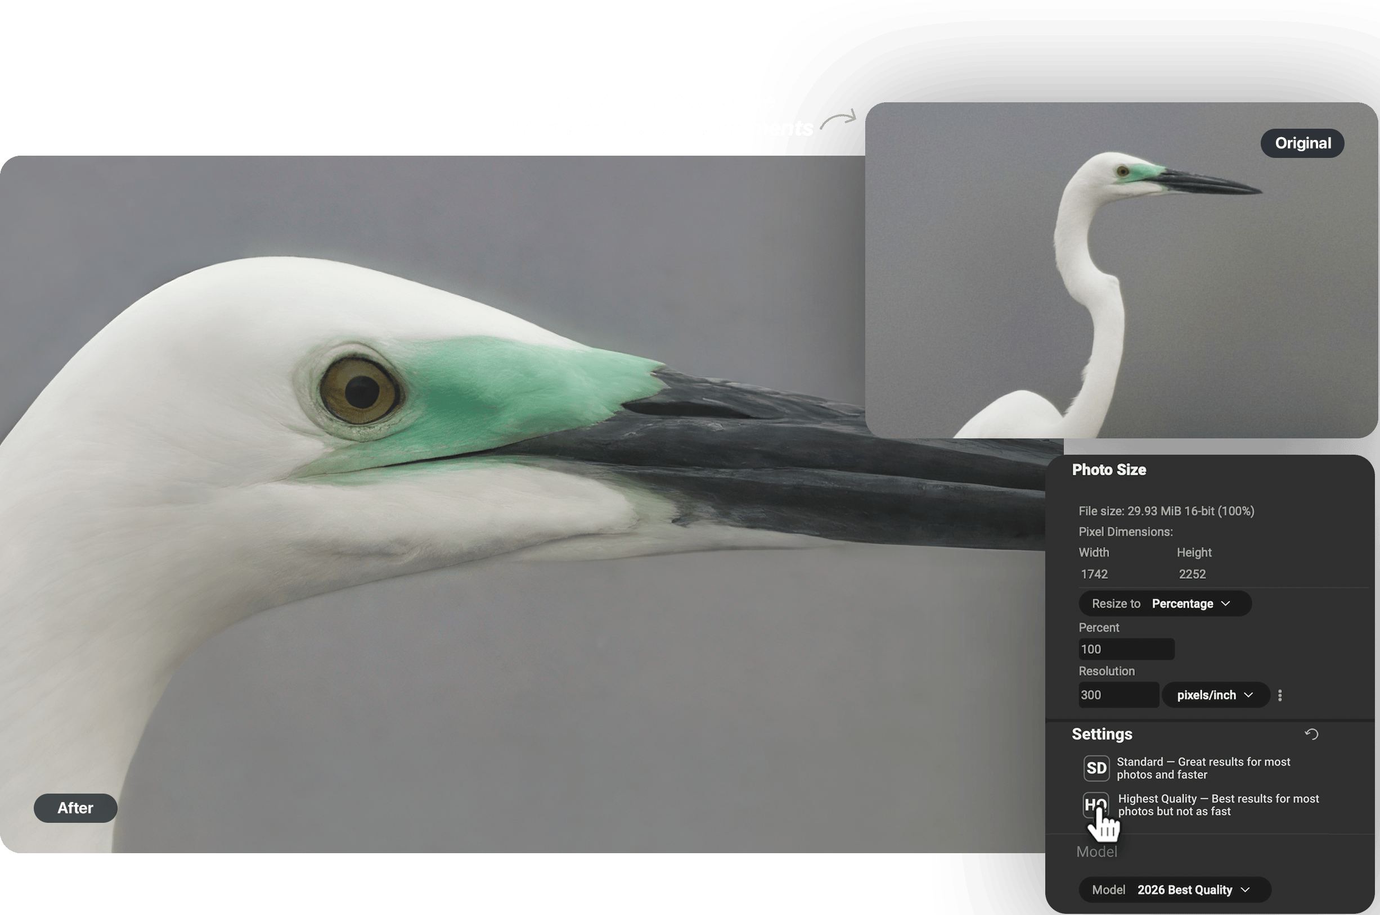Click the After label badge

tap(75, 808)
